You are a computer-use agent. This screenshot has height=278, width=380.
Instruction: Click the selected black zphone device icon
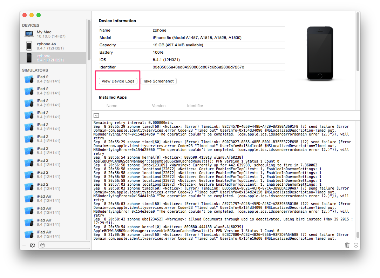click(29, 58)
